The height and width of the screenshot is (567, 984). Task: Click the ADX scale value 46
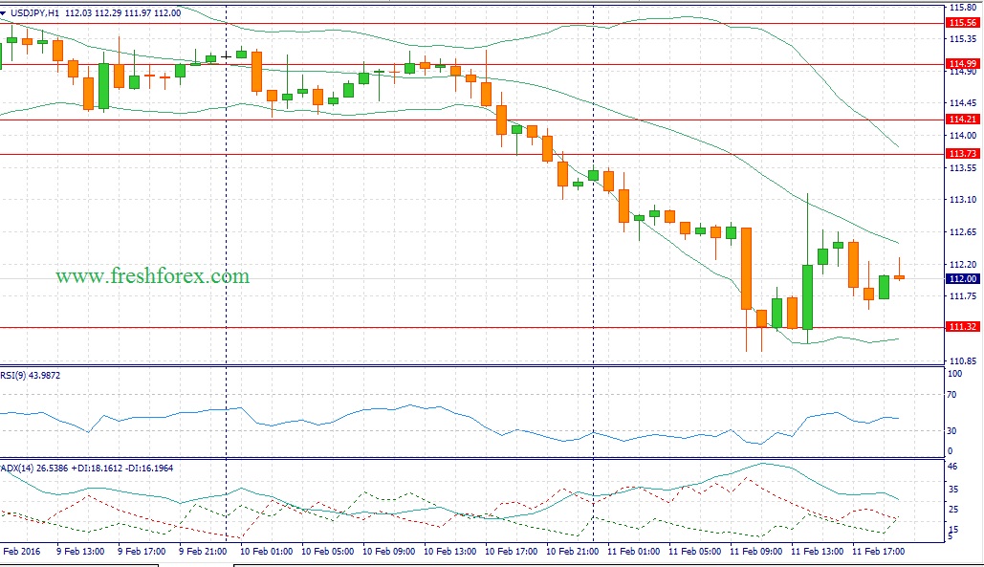click(x=951, y=465)
